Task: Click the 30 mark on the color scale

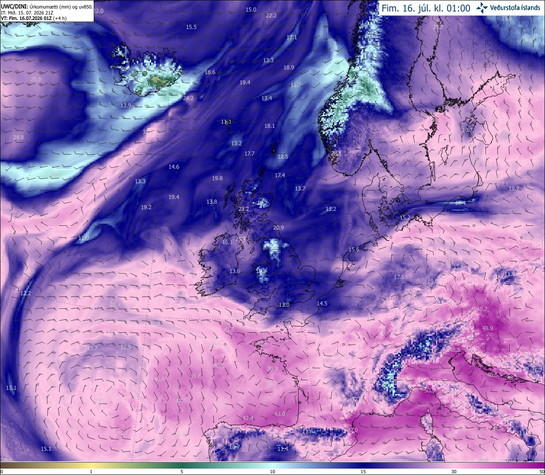Action: point(454,472)
